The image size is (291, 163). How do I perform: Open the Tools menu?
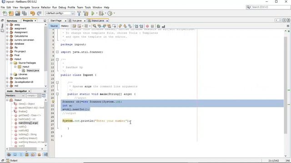tap(88, 7)
